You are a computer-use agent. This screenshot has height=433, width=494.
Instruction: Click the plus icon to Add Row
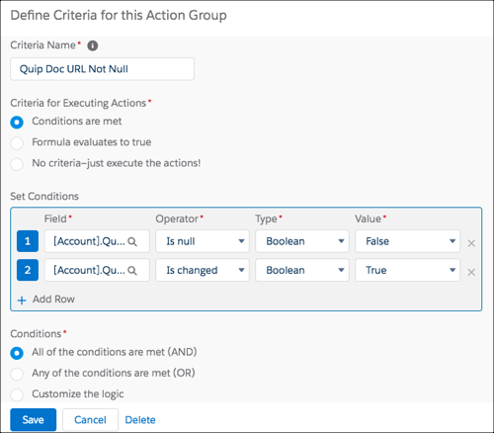pyautogui.click(x=22, y=301)
